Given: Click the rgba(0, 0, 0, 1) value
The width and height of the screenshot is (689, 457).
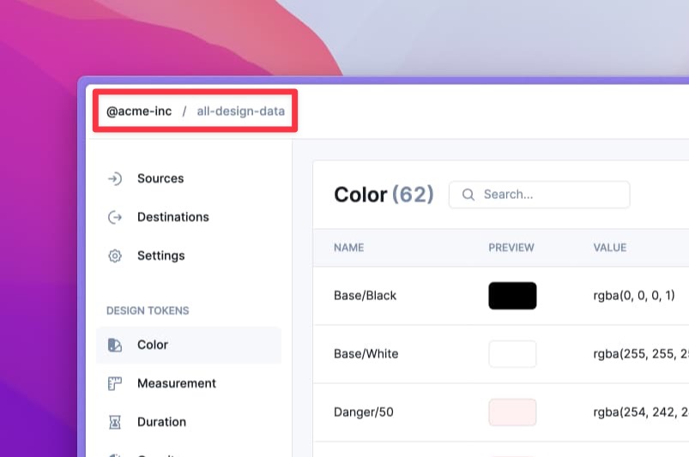Looking at the screenshot, I should pyautogui.click(x=634, y=296).
